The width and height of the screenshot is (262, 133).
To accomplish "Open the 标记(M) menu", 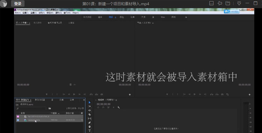I will pos(50,13).
